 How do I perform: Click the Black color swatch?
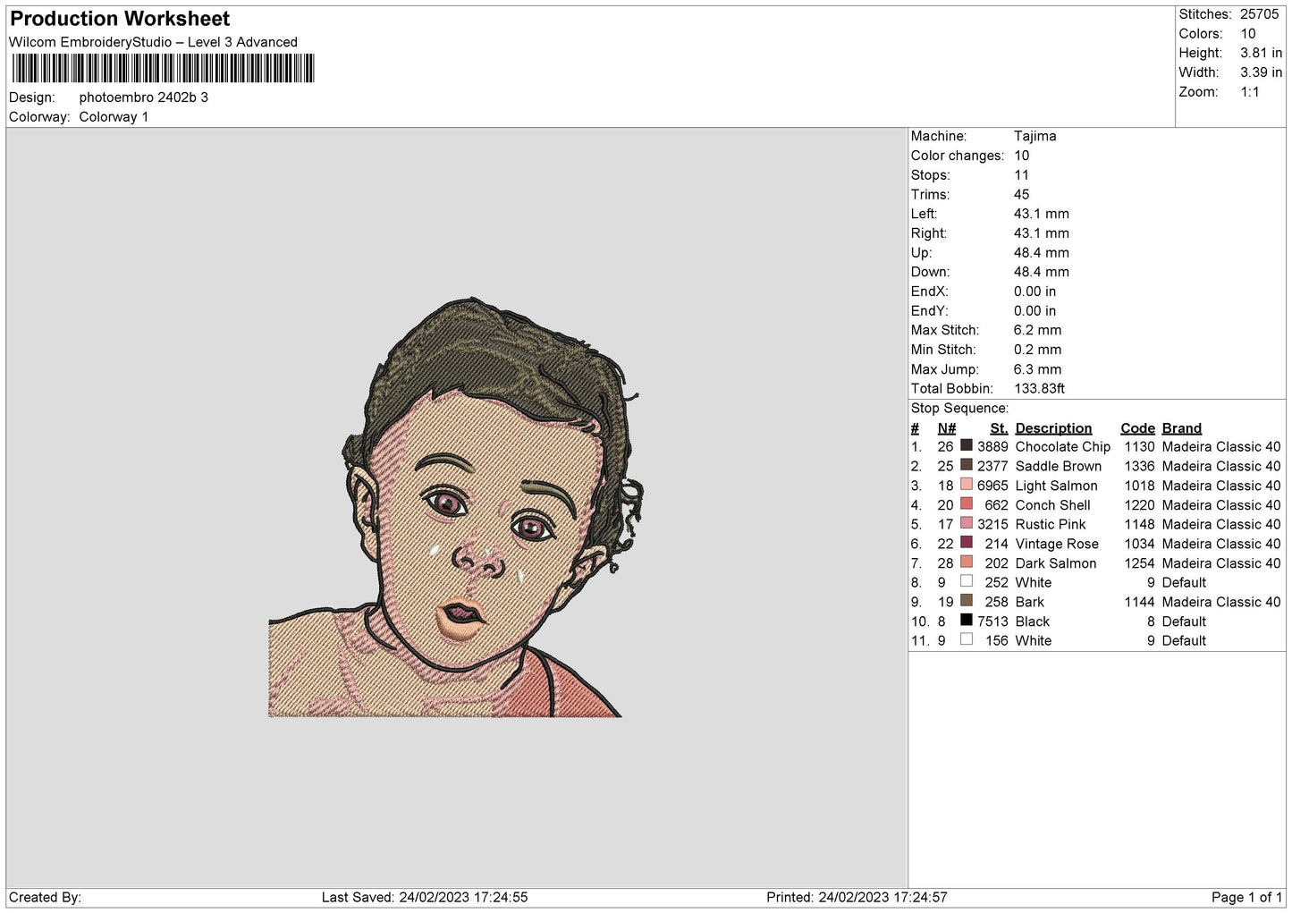coord(967,620)
